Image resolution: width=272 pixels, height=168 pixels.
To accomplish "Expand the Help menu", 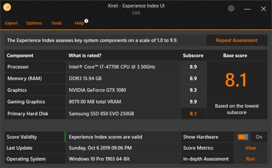I will pos(79,23).
